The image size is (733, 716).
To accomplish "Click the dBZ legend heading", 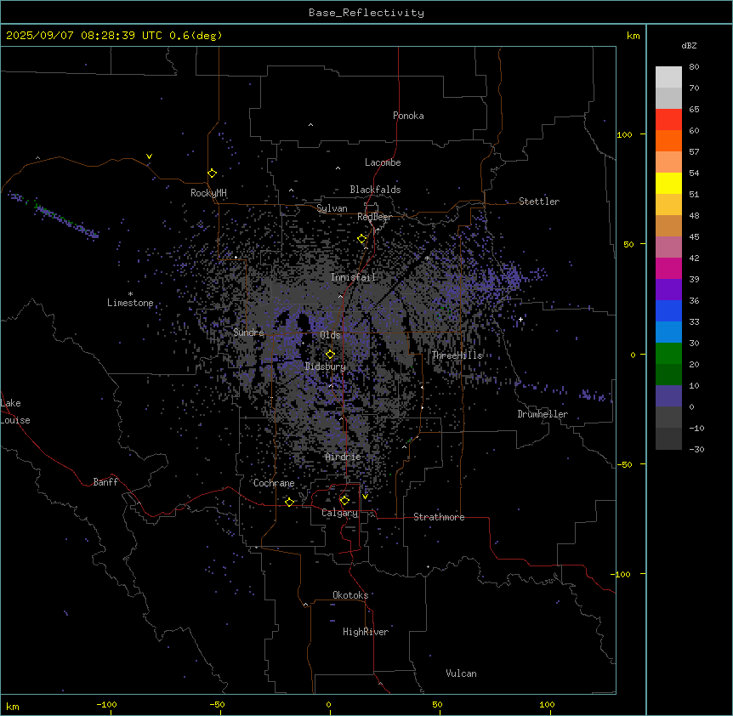I will 689,45.
